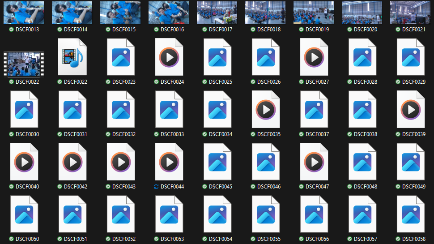The height and width of the screenshot is (244, 434).
Task: Select the DSCF0023 image file icon
Action: click(x=121, y=57)
